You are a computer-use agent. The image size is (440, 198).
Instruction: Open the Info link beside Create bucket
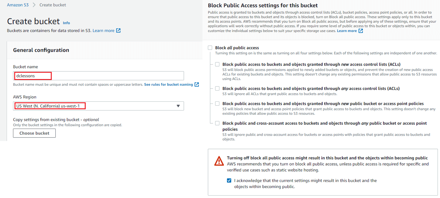pyautogui.click(x=66, y=23)
